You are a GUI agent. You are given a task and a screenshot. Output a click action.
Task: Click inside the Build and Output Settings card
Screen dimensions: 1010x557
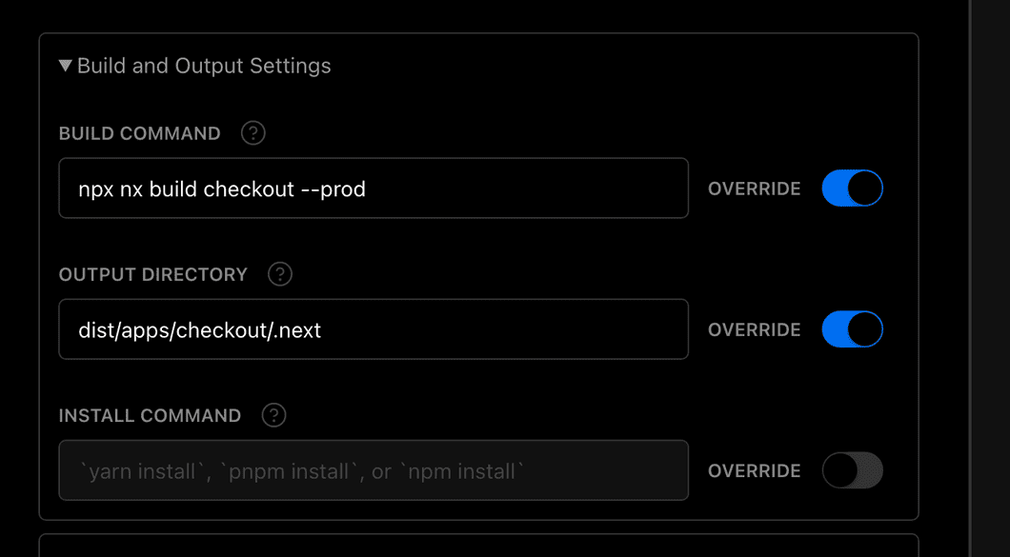point(476,276)
